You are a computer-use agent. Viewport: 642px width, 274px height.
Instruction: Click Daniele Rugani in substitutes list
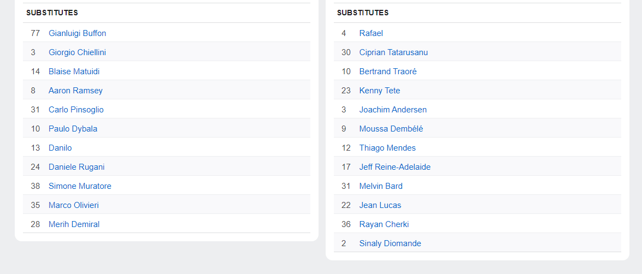pyautogui.click(x=76, y=167)
